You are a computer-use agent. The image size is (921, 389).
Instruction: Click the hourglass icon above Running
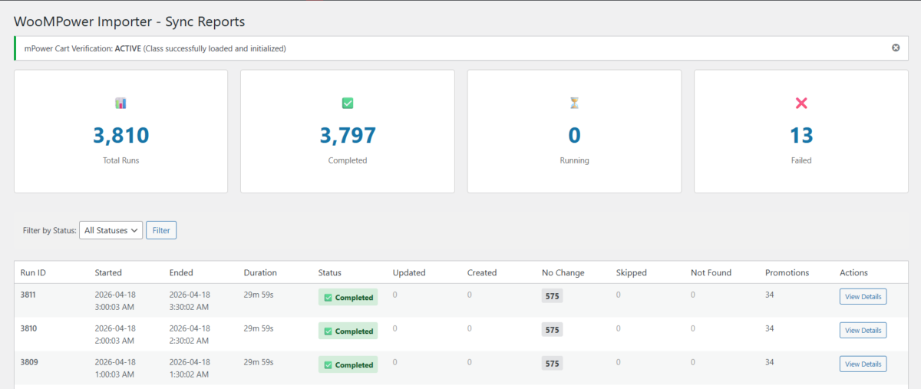click(574, 103)
